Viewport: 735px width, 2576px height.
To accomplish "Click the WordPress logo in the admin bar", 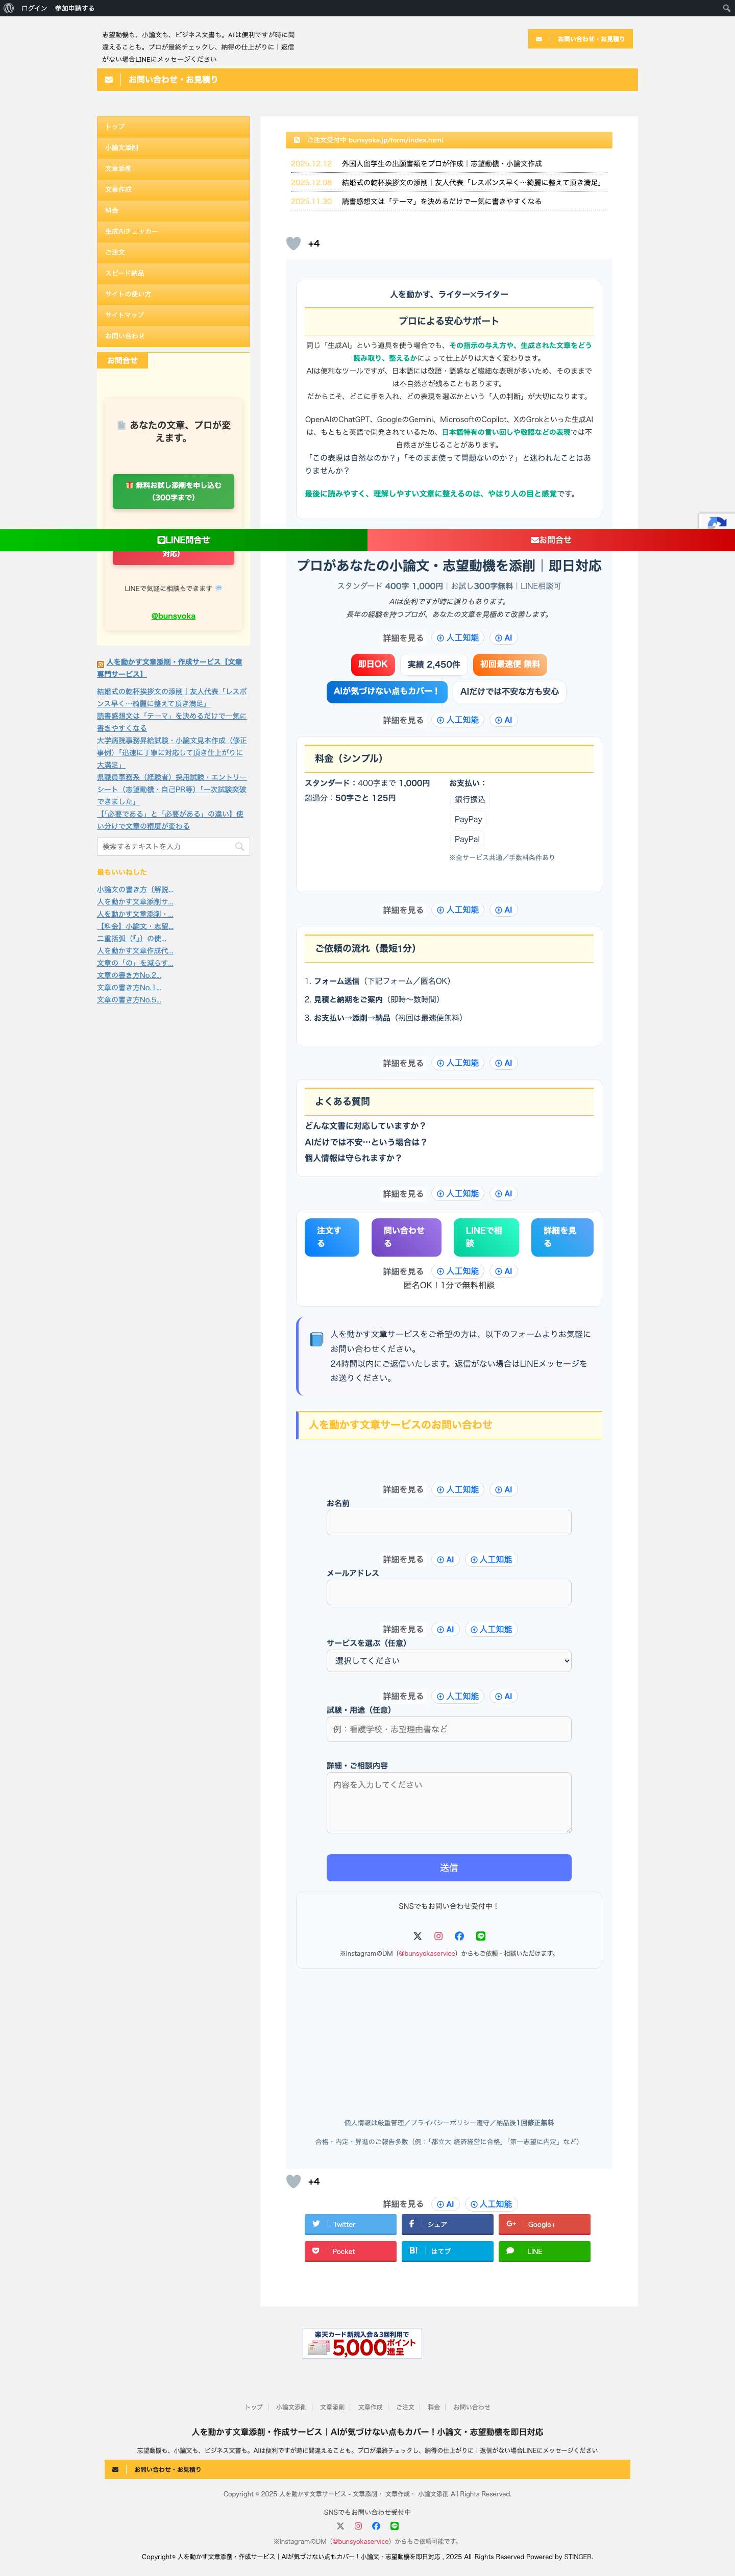I will (9, 8).
